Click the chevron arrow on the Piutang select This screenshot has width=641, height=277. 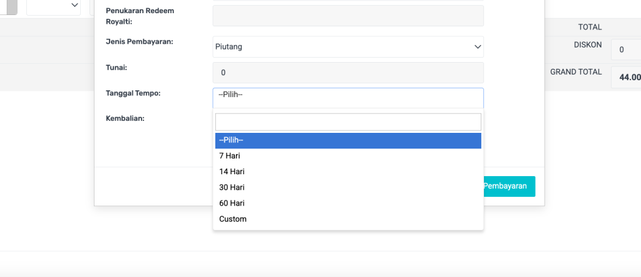[478, 47]
